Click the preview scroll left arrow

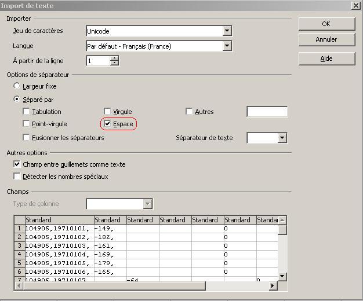(19, 286)
